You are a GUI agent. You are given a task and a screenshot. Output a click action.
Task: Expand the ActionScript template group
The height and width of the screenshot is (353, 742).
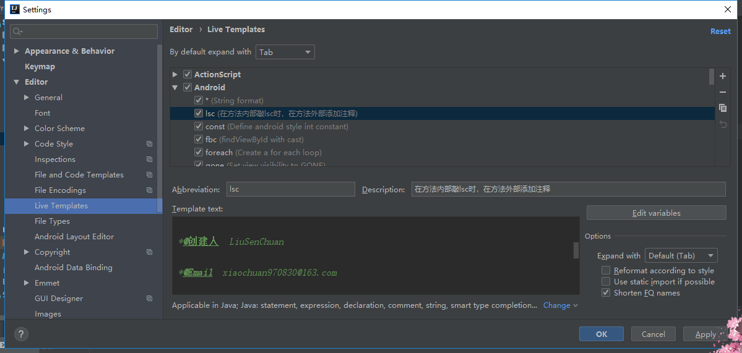(175, 75)
